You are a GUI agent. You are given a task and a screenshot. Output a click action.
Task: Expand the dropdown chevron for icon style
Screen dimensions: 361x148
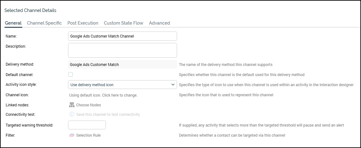click(173, 85)
